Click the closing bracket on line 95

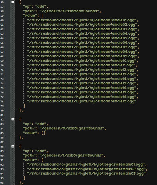24,178
